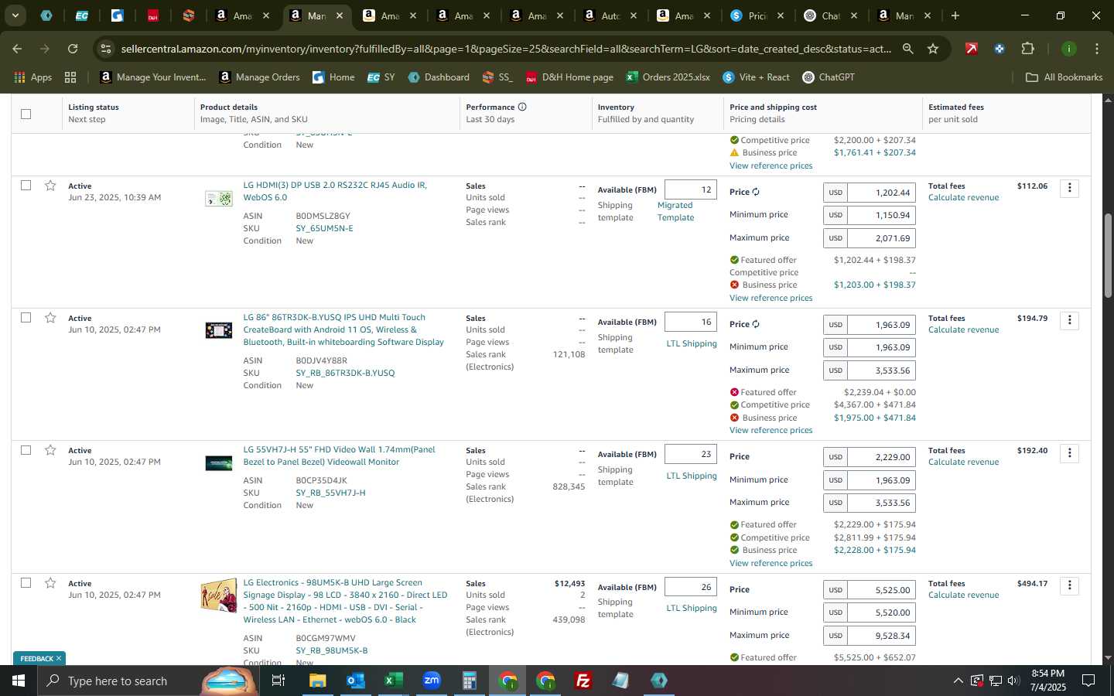The height and width of the screenshot is (696, 1114).
Task: Select checkbox for LG 98UM5K-B listing
Action: click(x=26, y=583)
